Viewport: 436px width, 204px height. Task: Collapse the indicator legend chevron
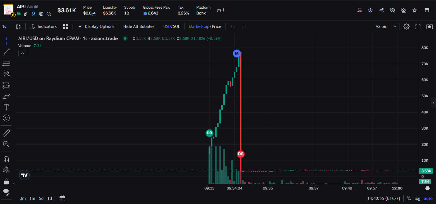tap(23, 53)
